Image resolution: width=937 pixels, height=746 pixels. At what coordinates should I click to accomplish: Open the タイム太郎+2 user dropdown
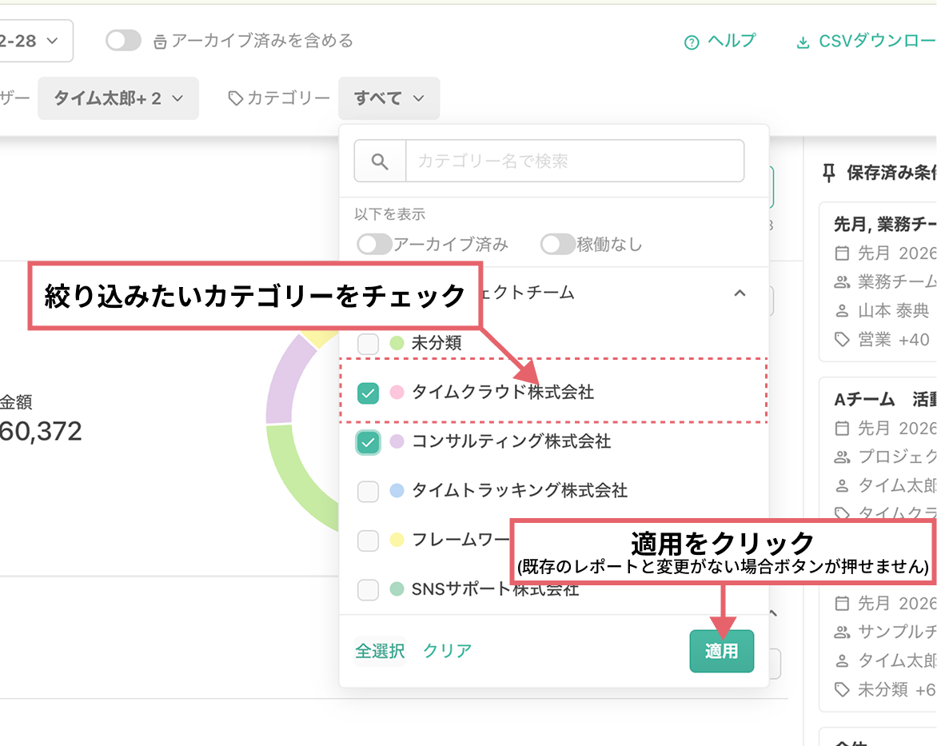[118, 98]
